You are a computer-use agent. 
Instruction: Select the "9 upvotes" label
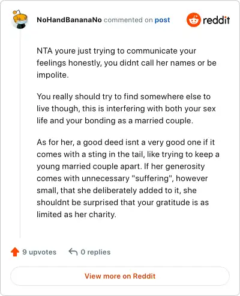[40, 252]
